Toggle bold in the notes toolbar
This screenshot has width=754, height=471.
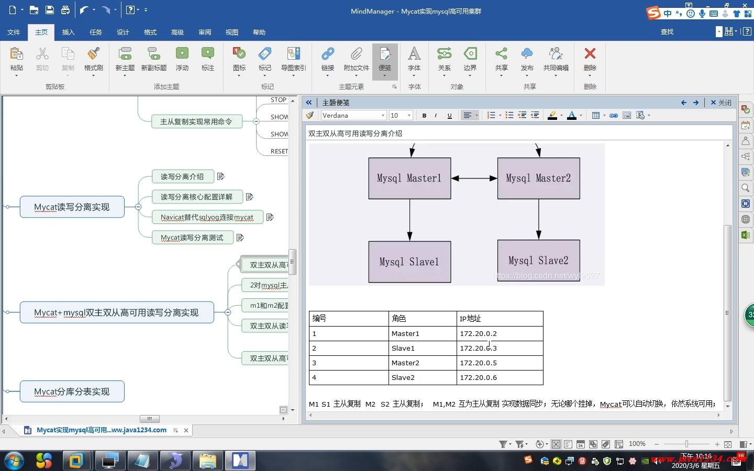click(x=424, y=116)
